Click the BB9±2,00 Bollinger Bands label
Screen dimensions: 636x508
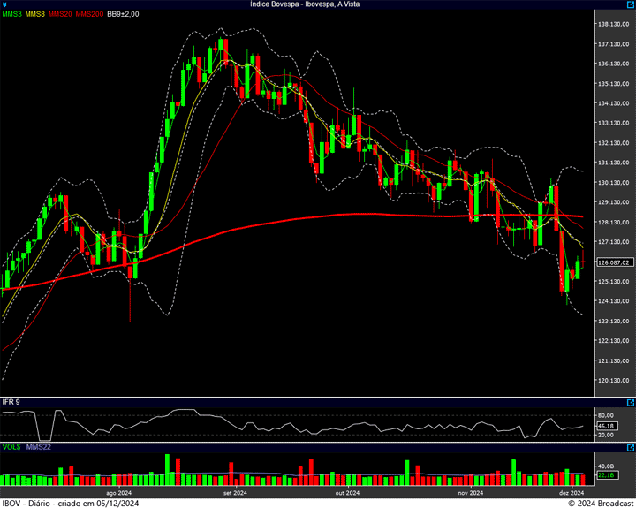point(123,14)
